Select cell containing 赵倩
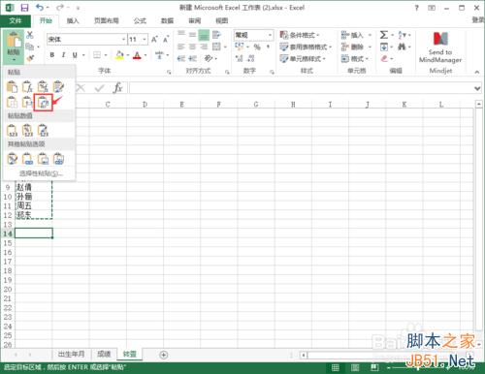The width and height of the screenshot is (485, 374). click(x=33, y=187)
